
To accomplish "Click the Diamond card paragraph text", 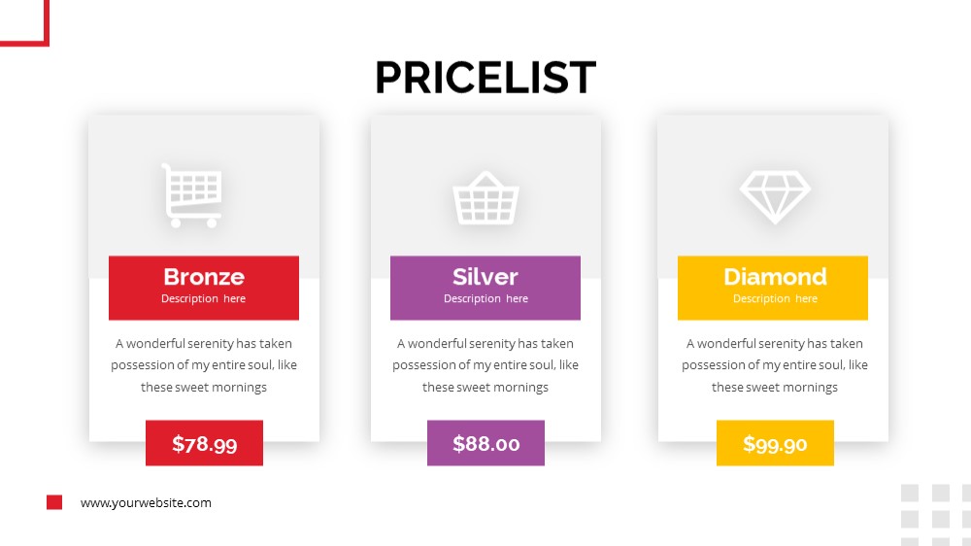I will tap(775, 365).
